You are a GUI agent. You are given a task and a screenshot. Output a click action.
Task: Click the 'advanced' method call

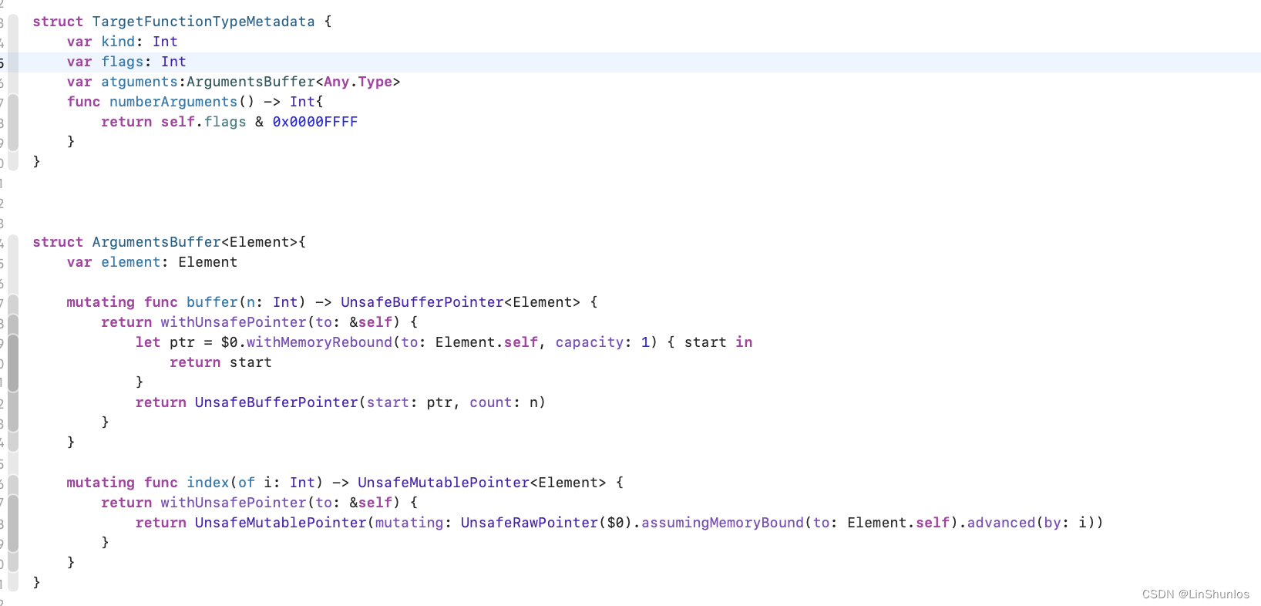(x=1001, y=523)
